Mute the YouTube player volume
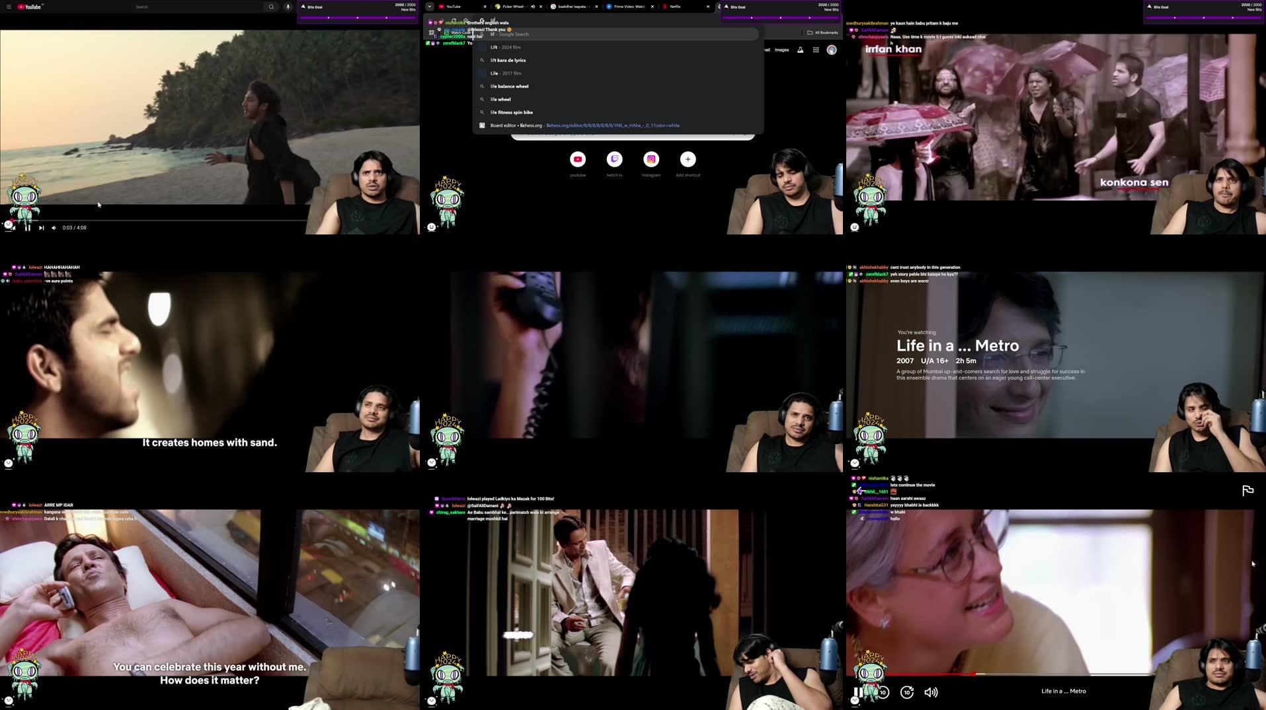 pos(54,228)
